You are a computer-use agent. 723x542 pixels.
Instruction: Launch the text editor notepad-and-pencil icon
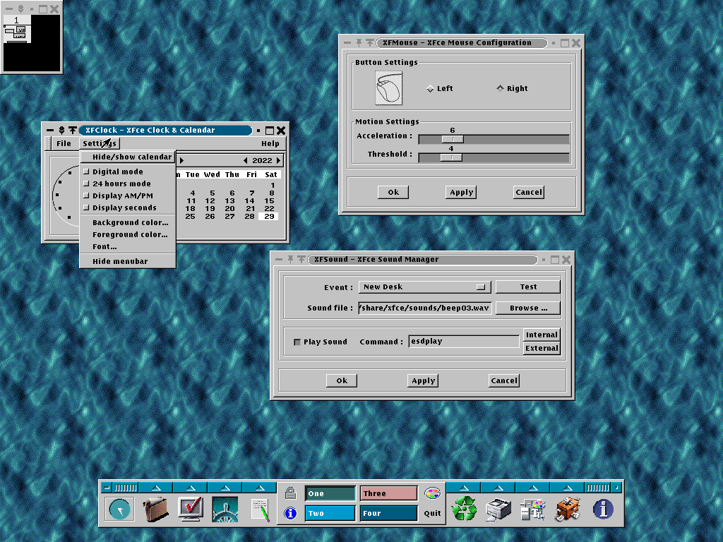[260, 510]
